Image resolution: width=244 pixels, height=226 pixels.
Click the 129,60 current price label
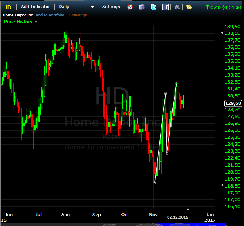[233, 103]
